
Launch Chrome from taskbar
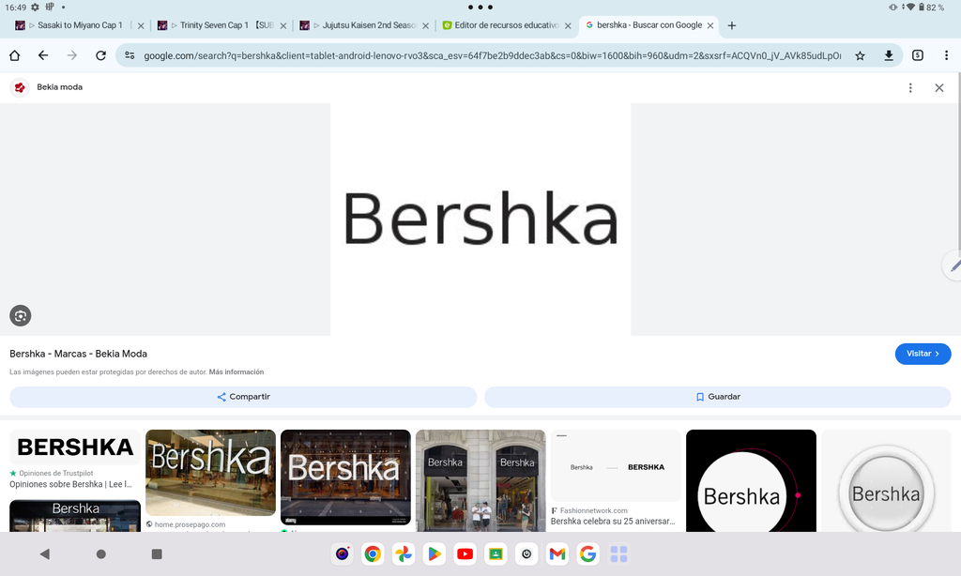coord(373,553)
